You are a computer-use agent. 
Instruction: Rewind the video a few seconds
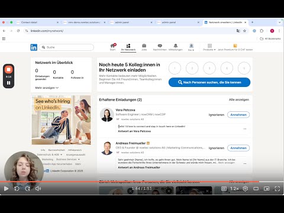(17, 189)
